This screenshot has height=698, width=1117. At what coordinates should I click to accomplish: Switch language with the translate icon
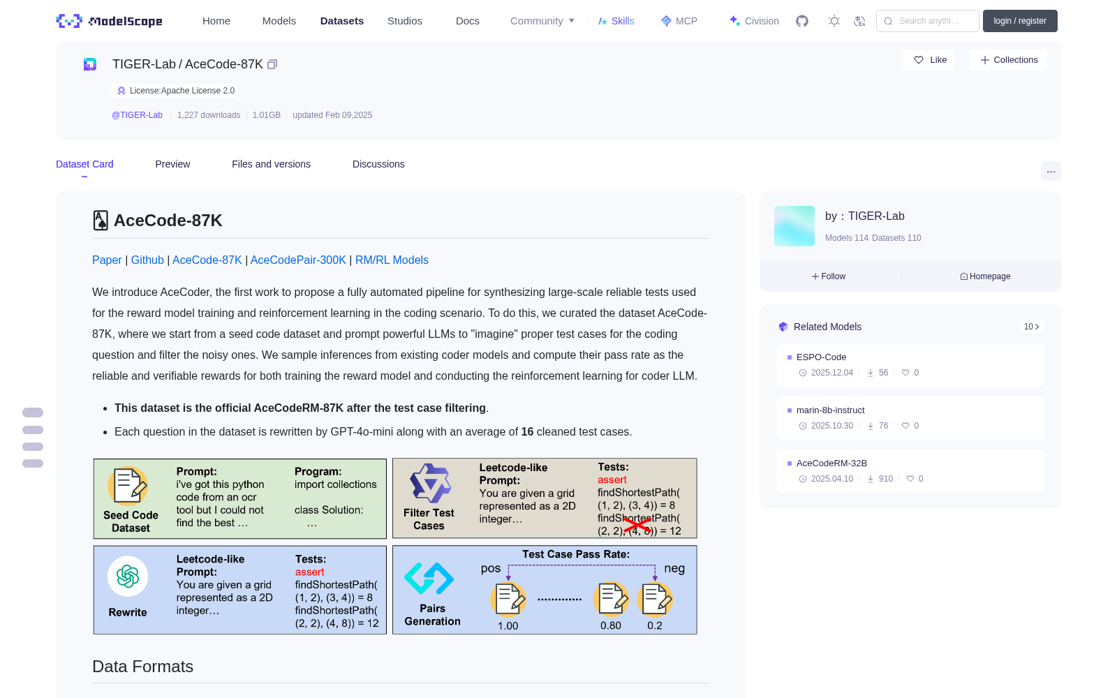tap(859, 21)
